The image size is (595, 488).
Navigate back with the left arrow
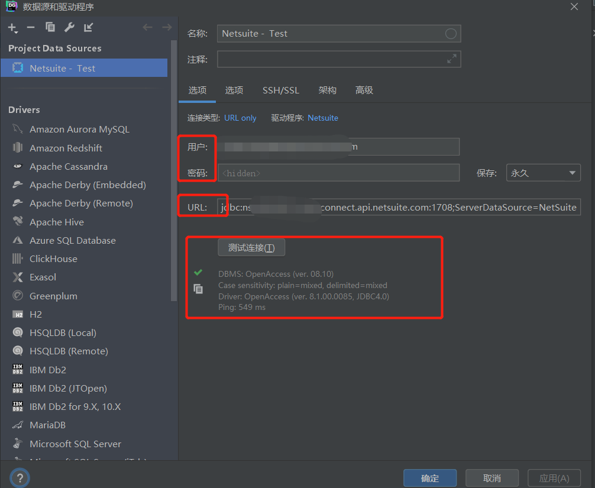coord(147,27)
